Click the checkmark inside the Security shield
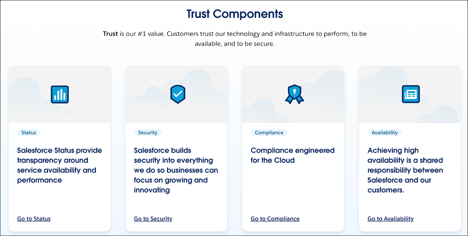Viewport: 468px width, 236px height. pos(177,94)
